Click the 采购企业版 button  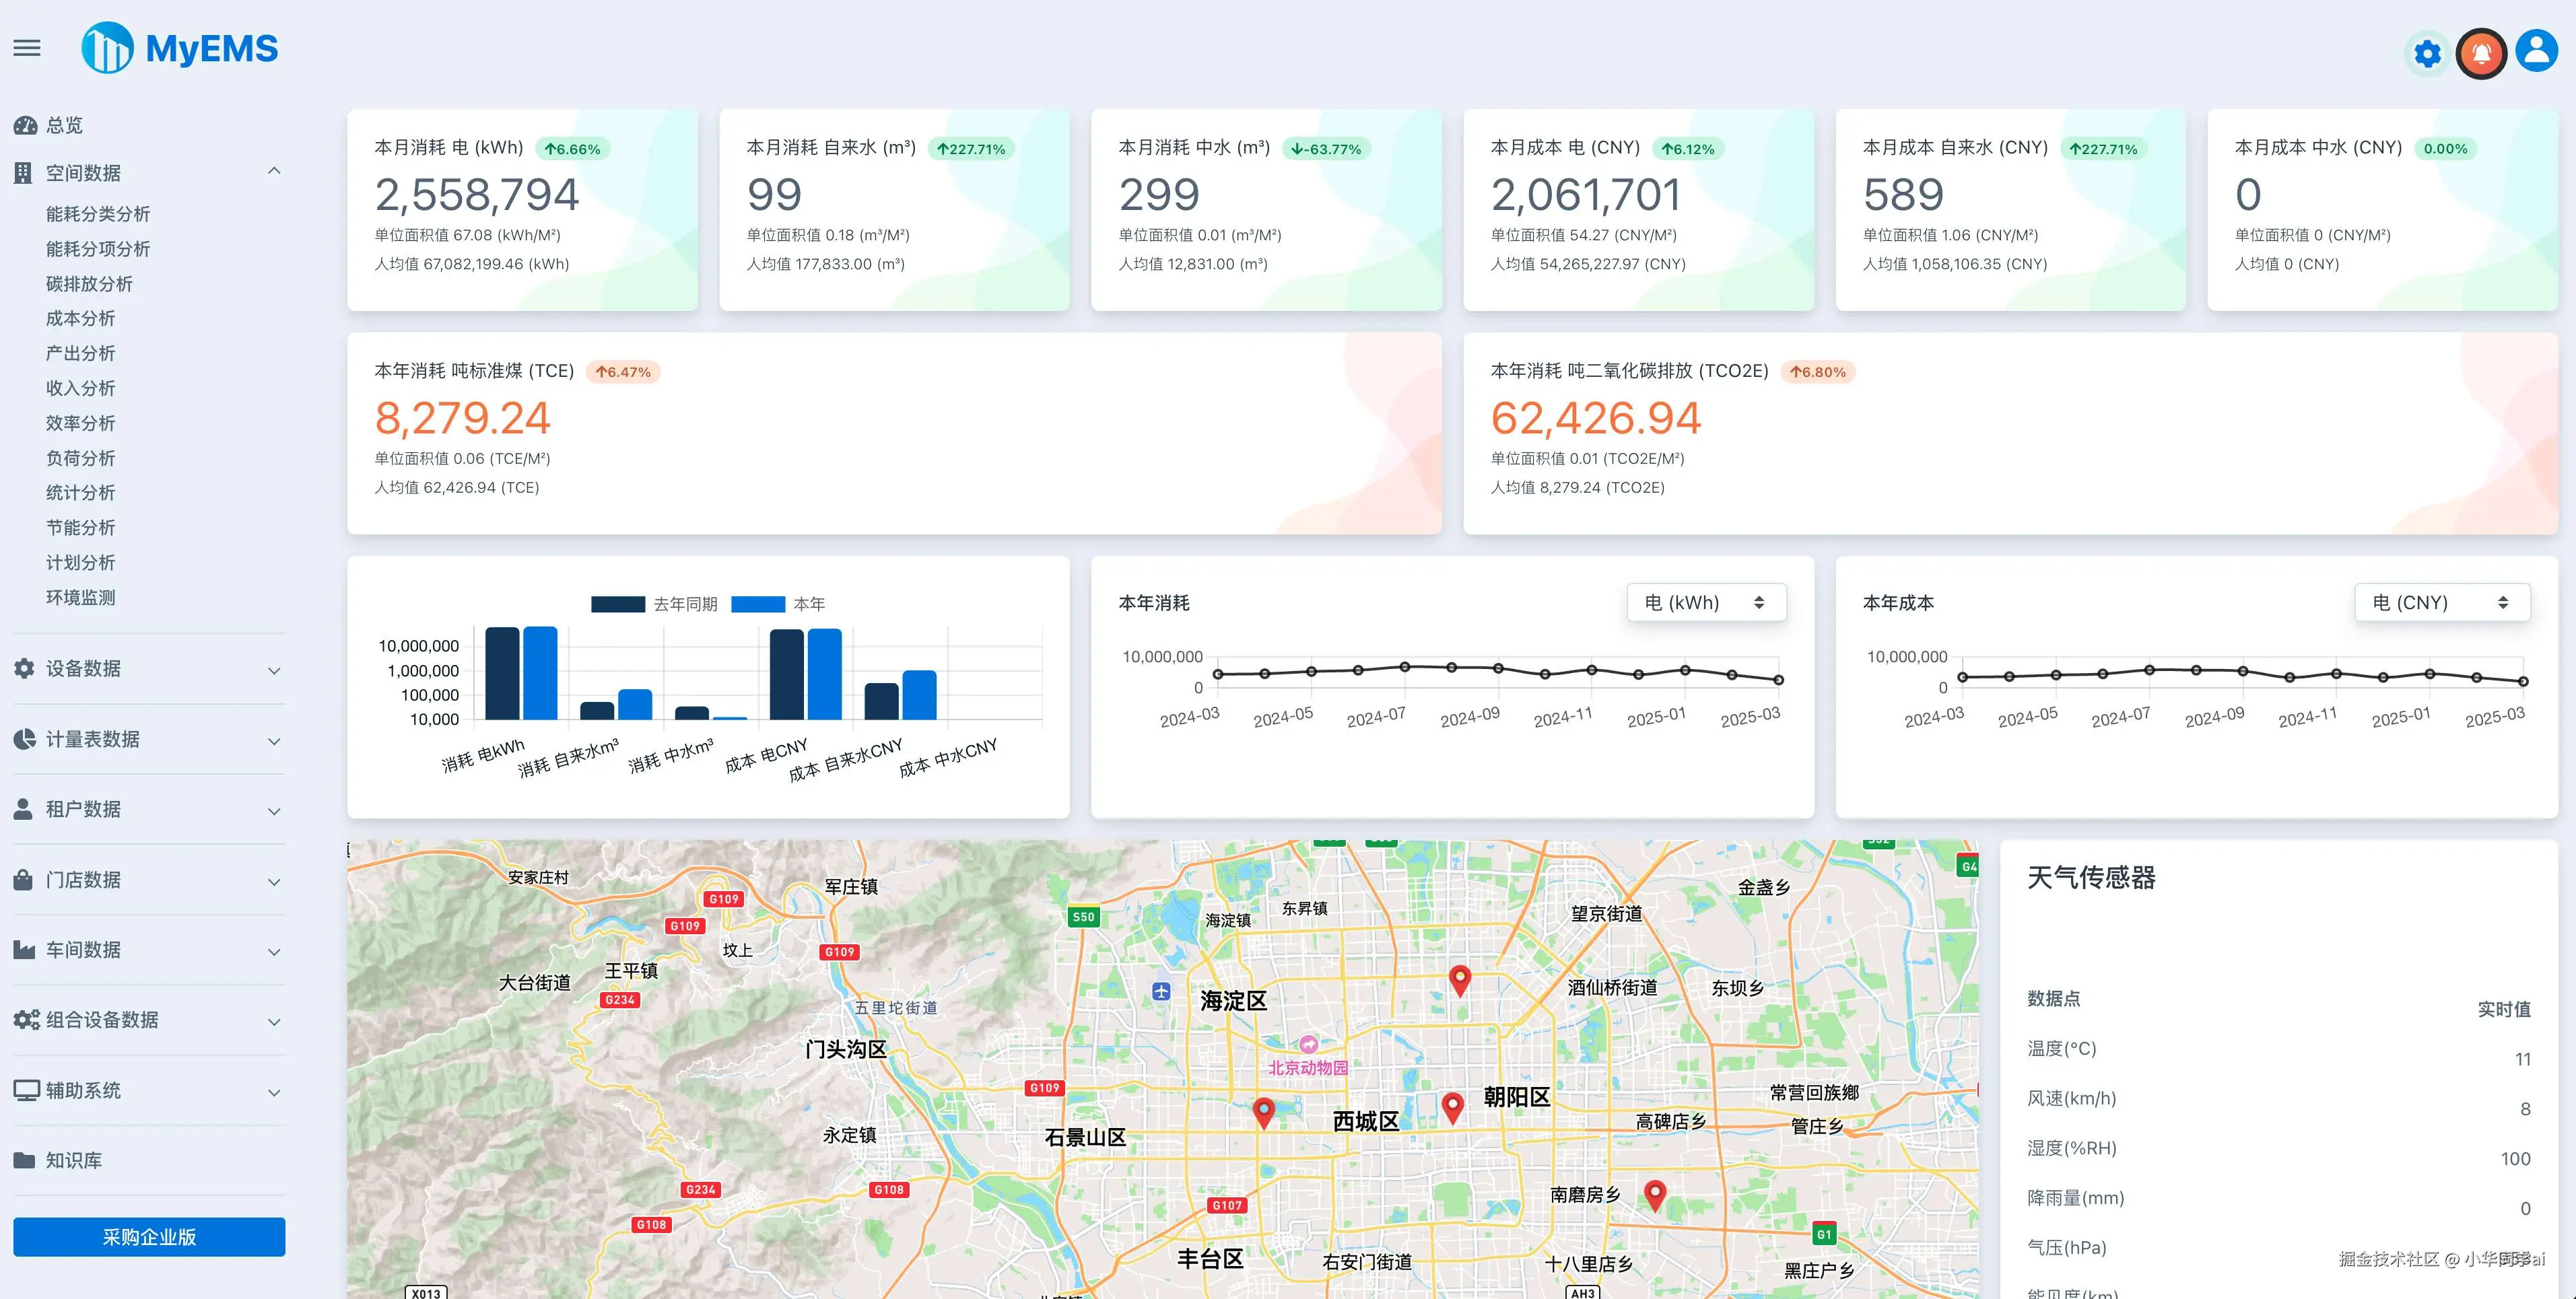(x=149, y=1237)
